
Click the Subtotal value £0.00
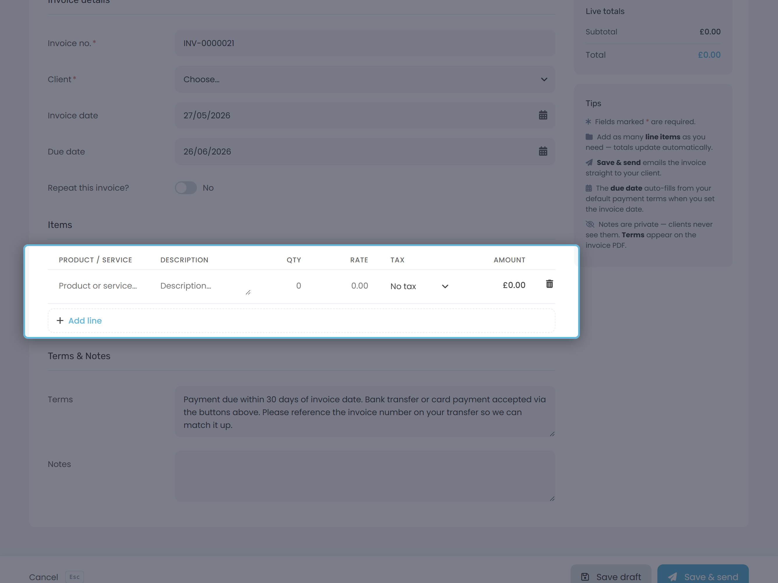pyautogui.click(x=710, y=32)
